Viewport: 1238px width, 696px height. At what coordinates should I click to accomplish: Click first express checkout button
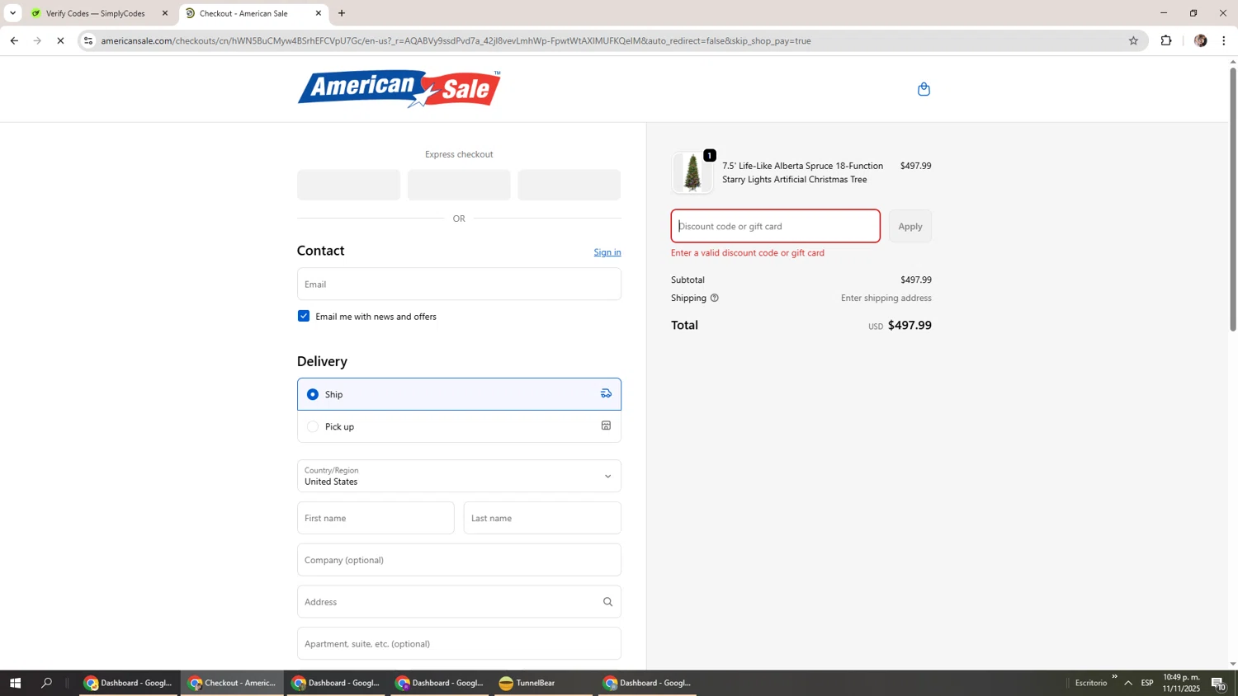[x=348, y=185]
